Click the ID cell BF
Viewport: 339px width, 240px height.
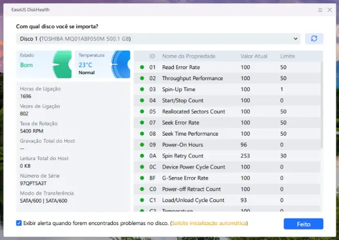pos(152,178)
